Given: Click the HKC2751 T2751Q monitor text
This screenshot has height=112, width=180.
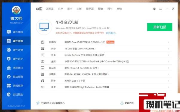Looking at the screenshot, I should tap(82, 68).
